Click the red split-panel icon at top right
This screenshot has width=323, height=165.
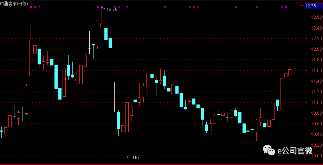pyautogui.click(x=302, y=4)
